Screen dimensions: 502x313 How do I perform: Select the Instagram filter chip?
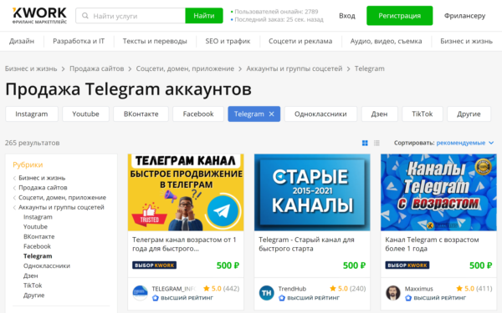(x=32, y=114)
